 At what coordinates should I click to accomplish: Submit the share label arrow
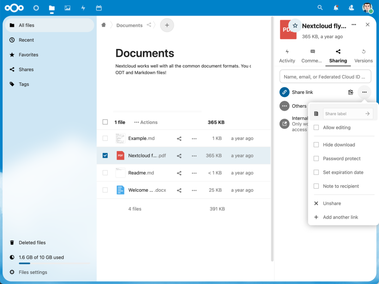point(367,114)
